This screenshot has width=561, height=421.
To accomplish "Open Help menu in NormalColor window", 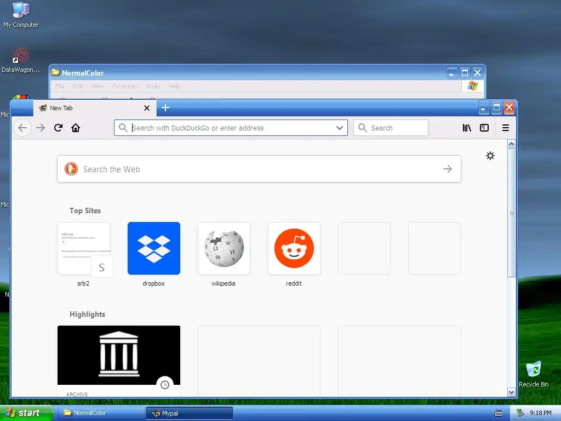I will pyautogui.click(x=174, y=86).
